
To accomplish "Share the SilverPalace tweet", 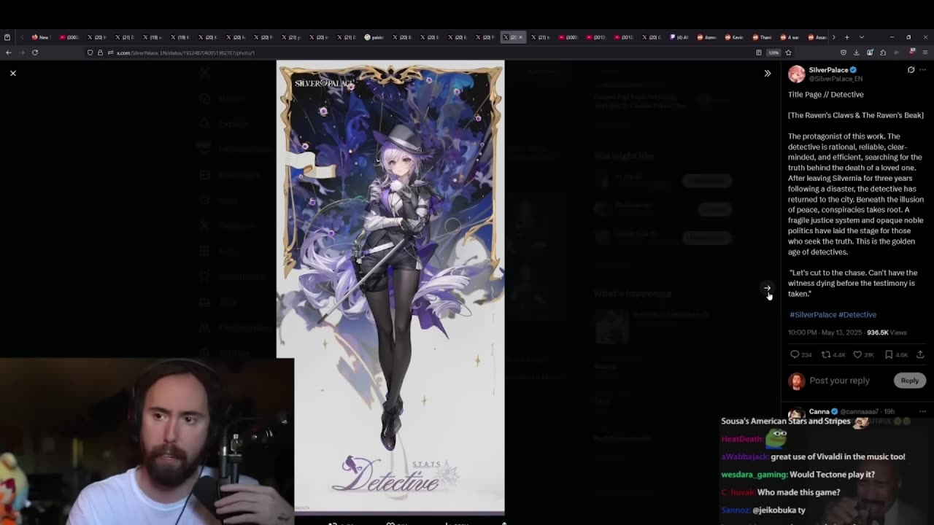I will [x=919, y=354].
